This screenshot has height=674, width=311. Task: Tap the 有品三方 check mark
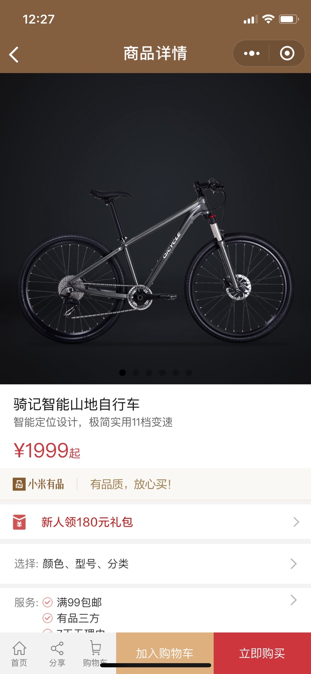[x=47, y=618]
